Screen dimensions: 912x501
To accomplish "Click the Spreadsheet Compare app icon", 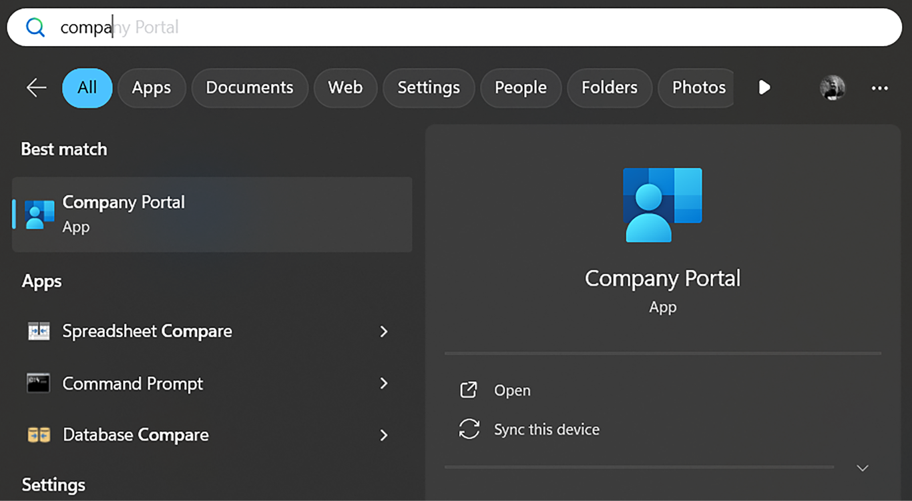I will coord(39,332).
